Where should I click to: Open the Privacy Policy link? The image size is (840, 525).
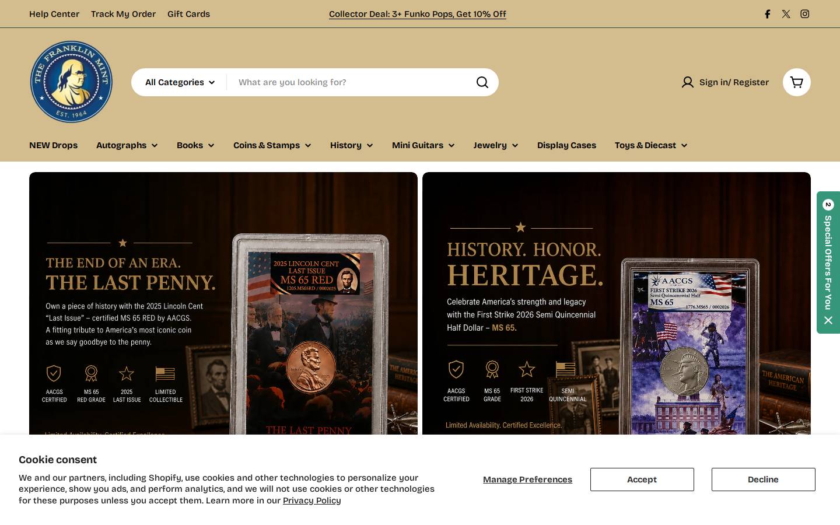coord(312,501)
